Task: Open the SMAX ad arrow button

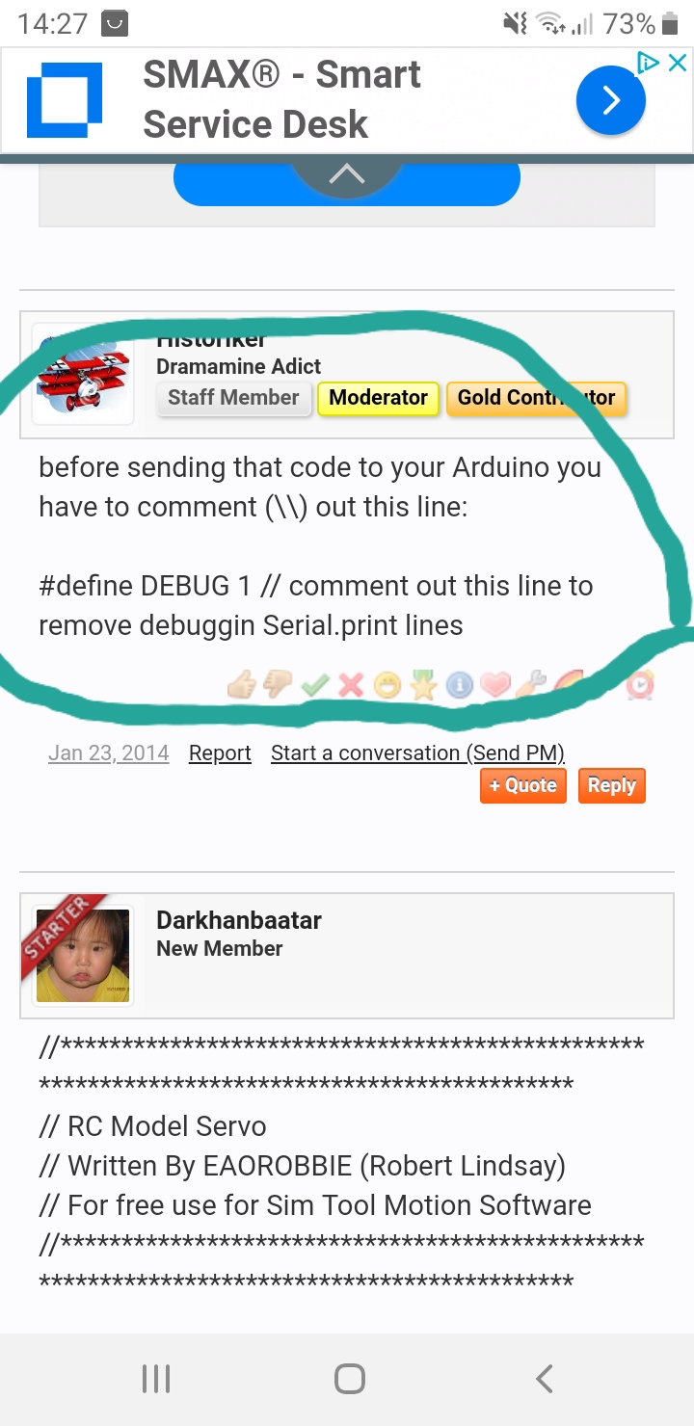Action: pyautogui.click(x=611, y=99)
